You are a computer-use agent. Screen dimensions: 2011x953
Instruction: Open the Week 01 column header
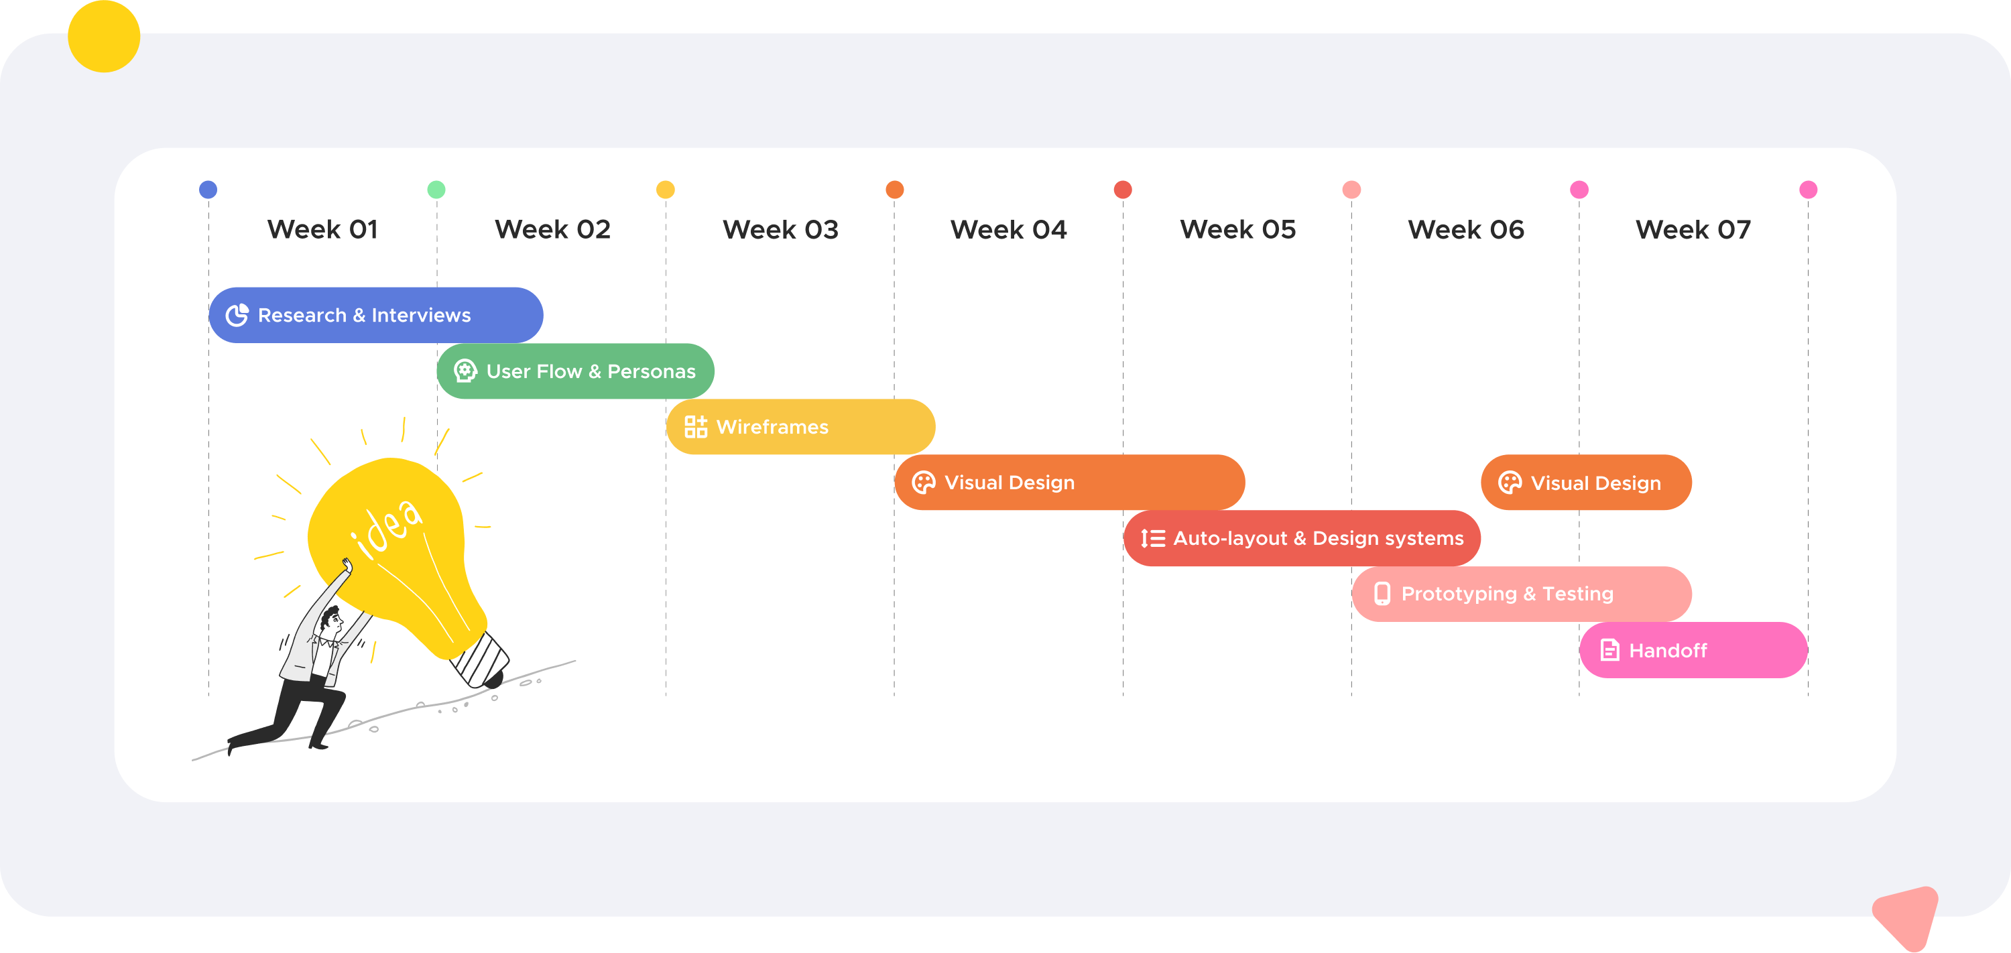322,229
